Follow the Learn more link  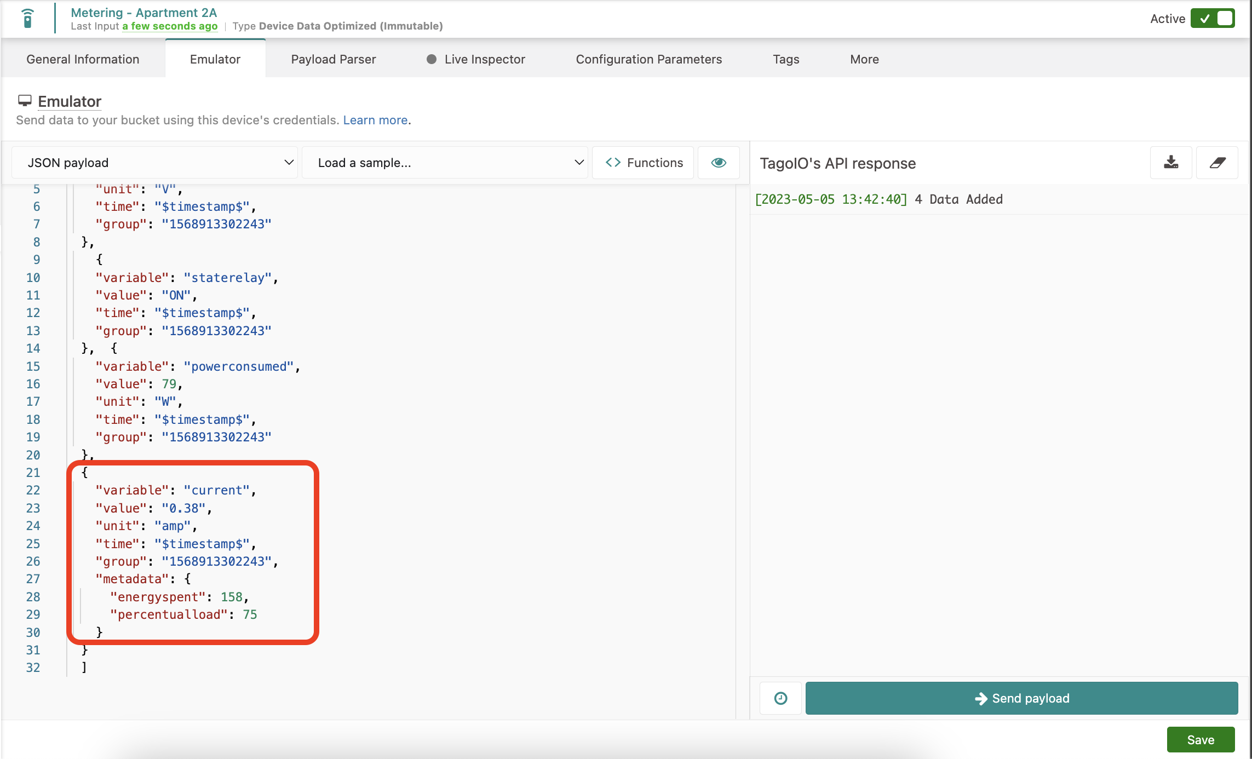tap(375, 120)
